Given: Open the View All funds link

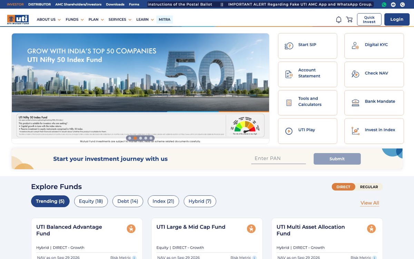Looking at the screenshot, I should pos(369,203).
